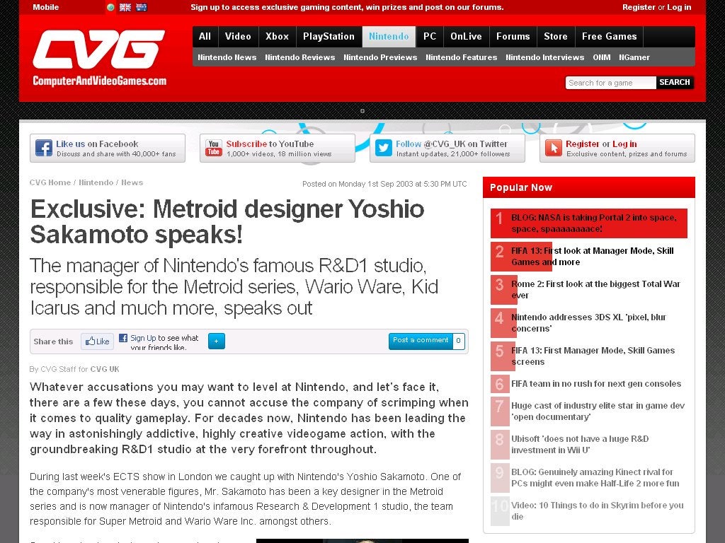Open the All tab

pos(205,37)
